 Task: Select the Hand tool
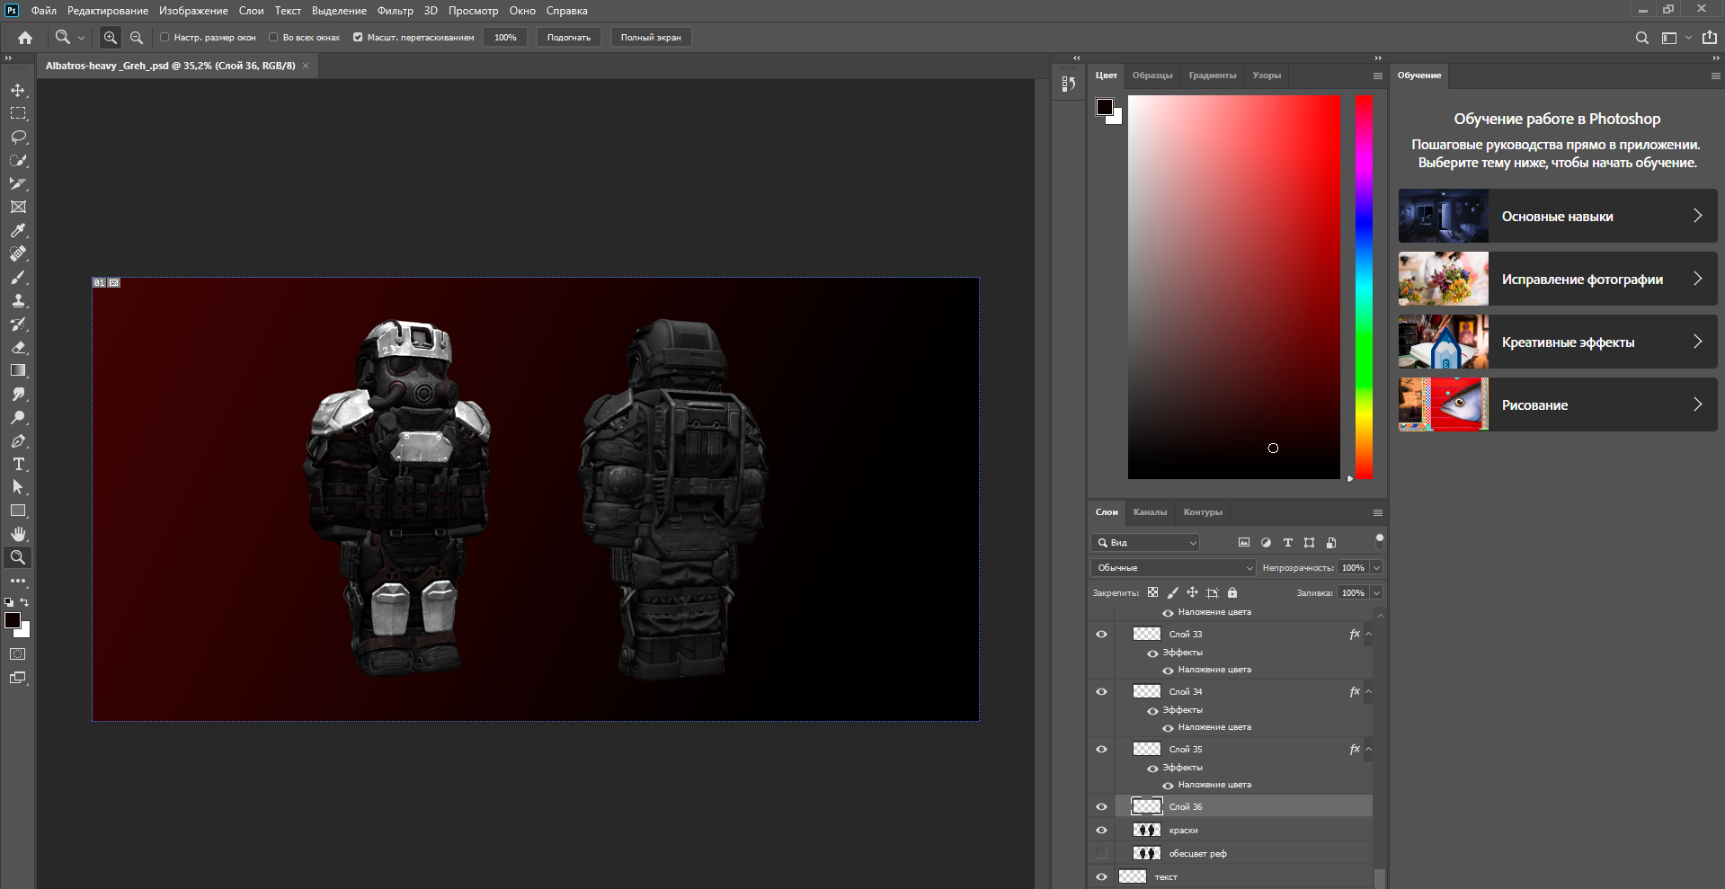tap(18, 534)
